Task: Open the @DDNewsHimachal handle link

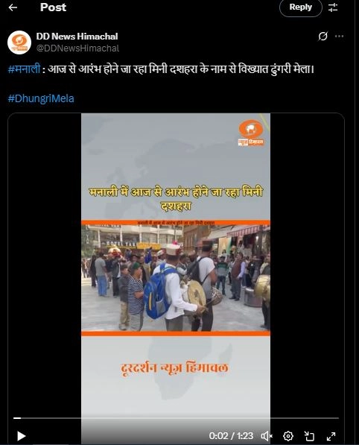Action: (x=77, y=48)
